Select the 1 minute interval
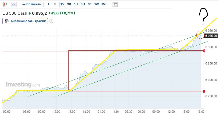Image resolution: width=219 pixels, height=114 pixels. [48, 4]
